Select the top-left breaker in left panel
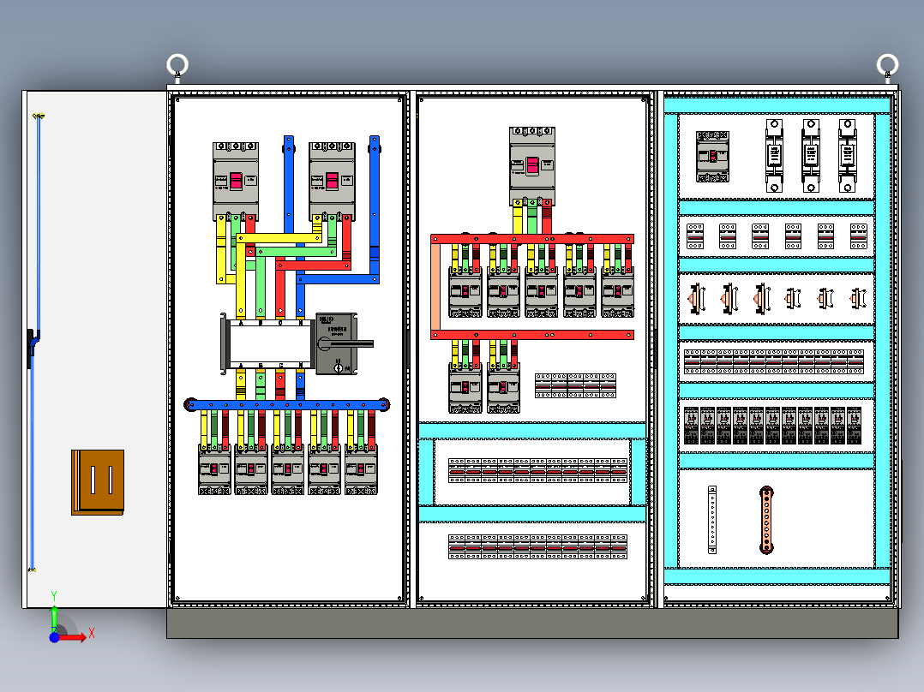The height and width of the screenshot is (692, 924). pos(236,181)
